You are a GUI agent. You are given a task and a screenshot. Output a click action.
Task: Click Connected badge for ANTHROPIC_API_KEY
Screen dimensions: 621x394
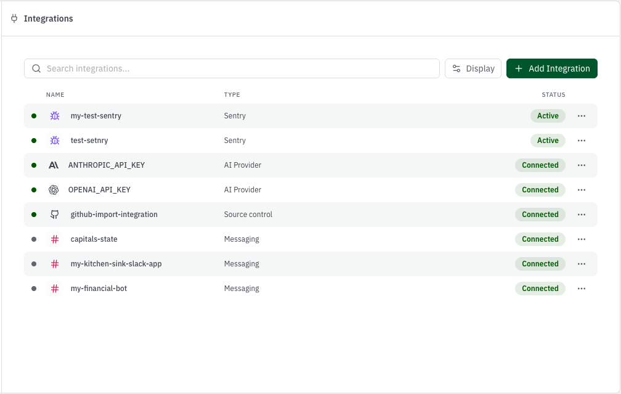540,165
